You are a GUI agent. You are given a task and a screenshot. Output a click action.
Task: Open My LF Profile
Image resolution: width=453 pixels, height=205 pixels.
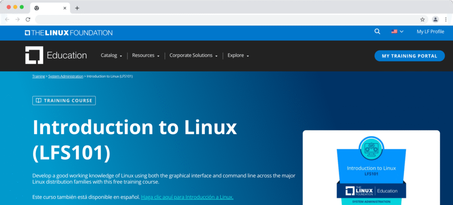point(430,31)
